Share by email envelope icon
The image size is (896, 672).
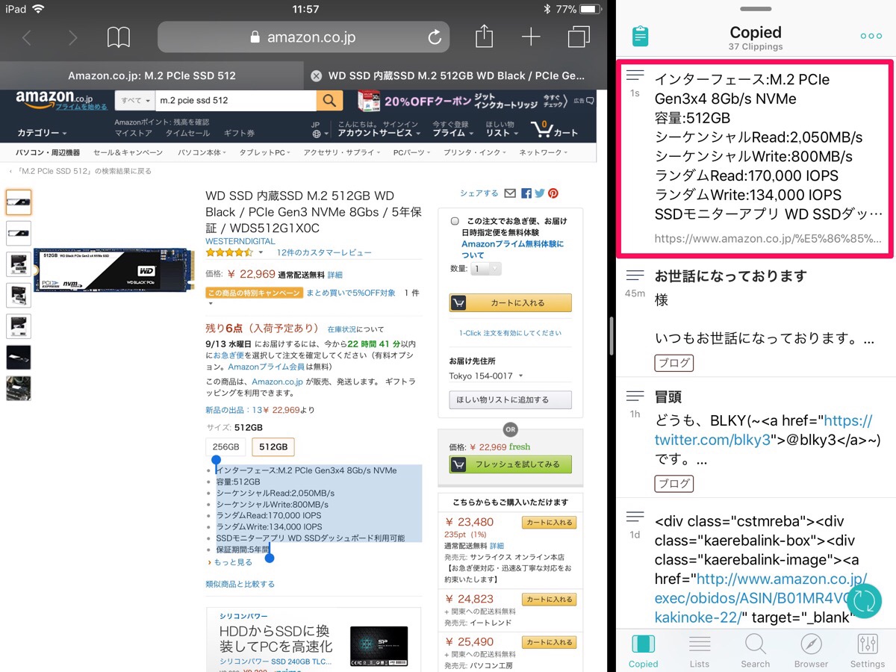pos(510,193)
